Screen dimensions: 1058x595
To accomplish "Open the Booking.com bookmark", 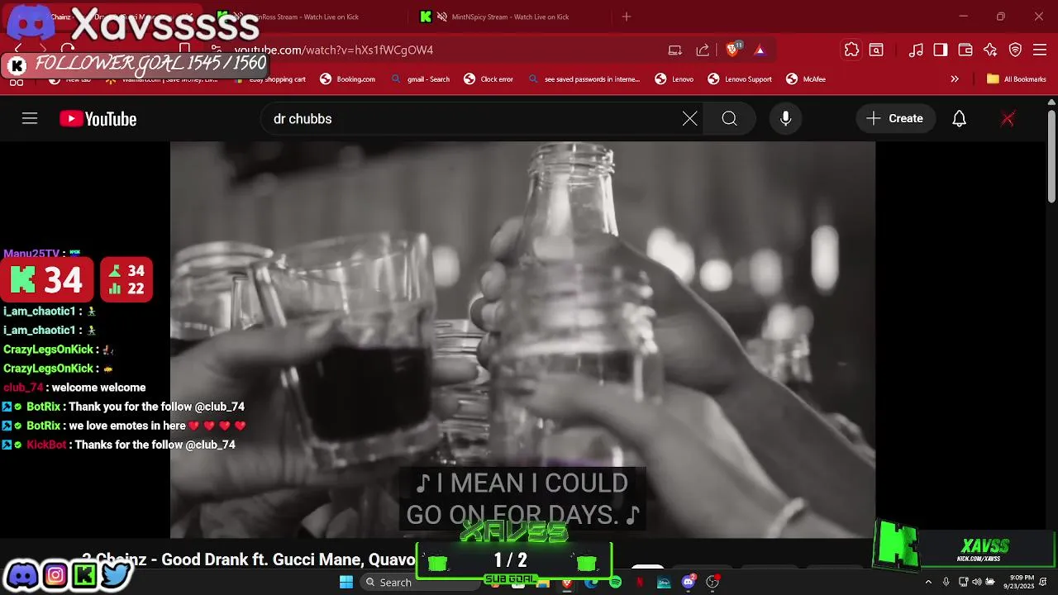I will pos(347,79).
